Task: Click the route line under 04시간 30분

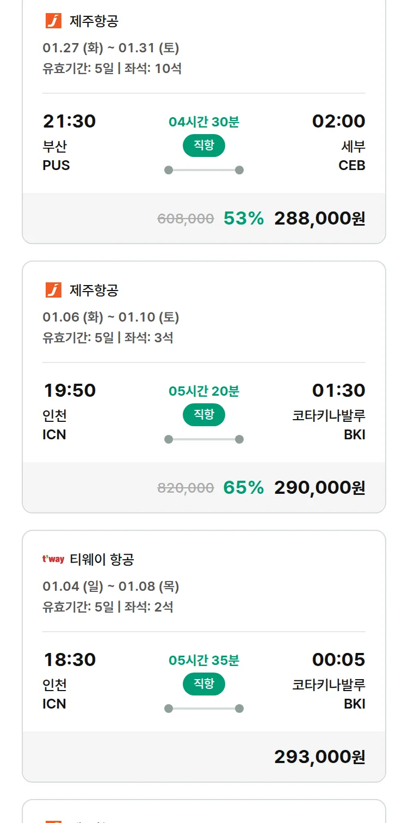Action: [x=203, y=170]
